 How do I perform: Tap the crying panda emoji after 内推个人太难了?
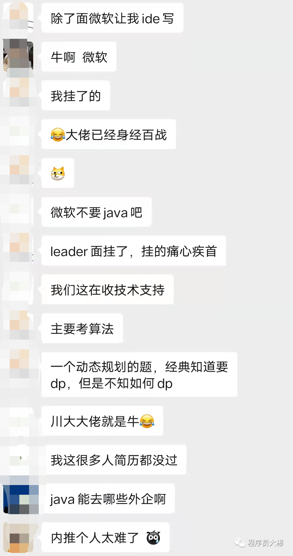(154, 538)
